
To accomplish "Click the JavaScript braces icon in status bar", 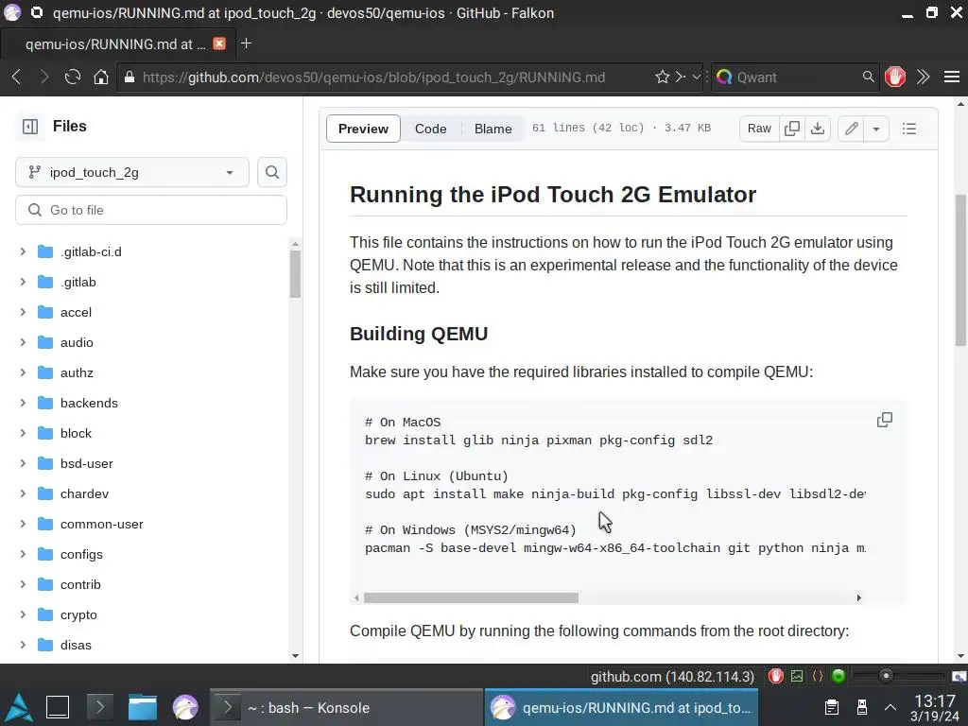I will pyautogui.click(x=818, y=676).
